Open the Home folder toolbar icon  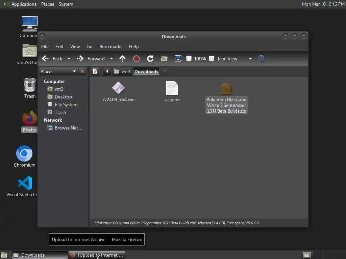164,59
